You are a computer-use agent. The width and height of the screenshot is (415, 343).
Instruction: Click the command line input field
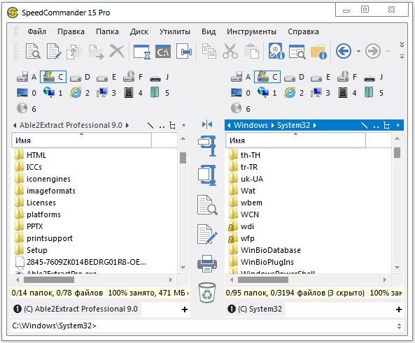coord(203,326)
